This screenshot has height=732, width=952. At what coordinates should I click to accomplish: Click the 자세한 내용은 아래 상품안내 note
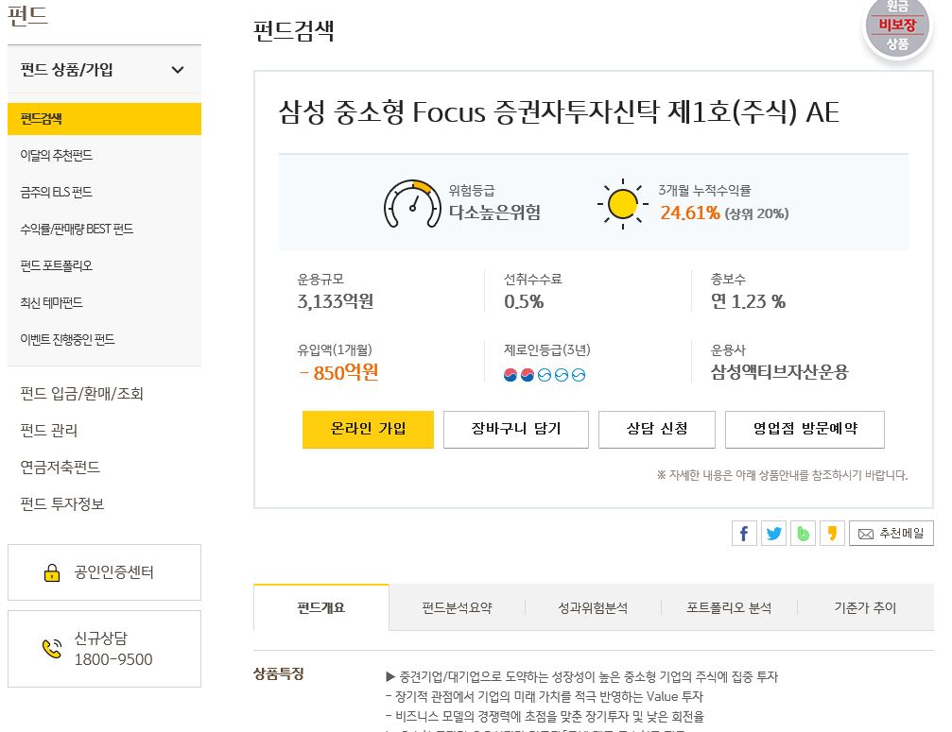[782, 475]
